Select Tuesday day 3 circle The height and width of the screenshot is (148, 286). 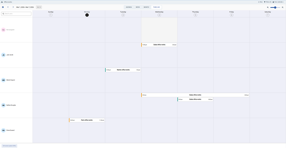point(123,15)
